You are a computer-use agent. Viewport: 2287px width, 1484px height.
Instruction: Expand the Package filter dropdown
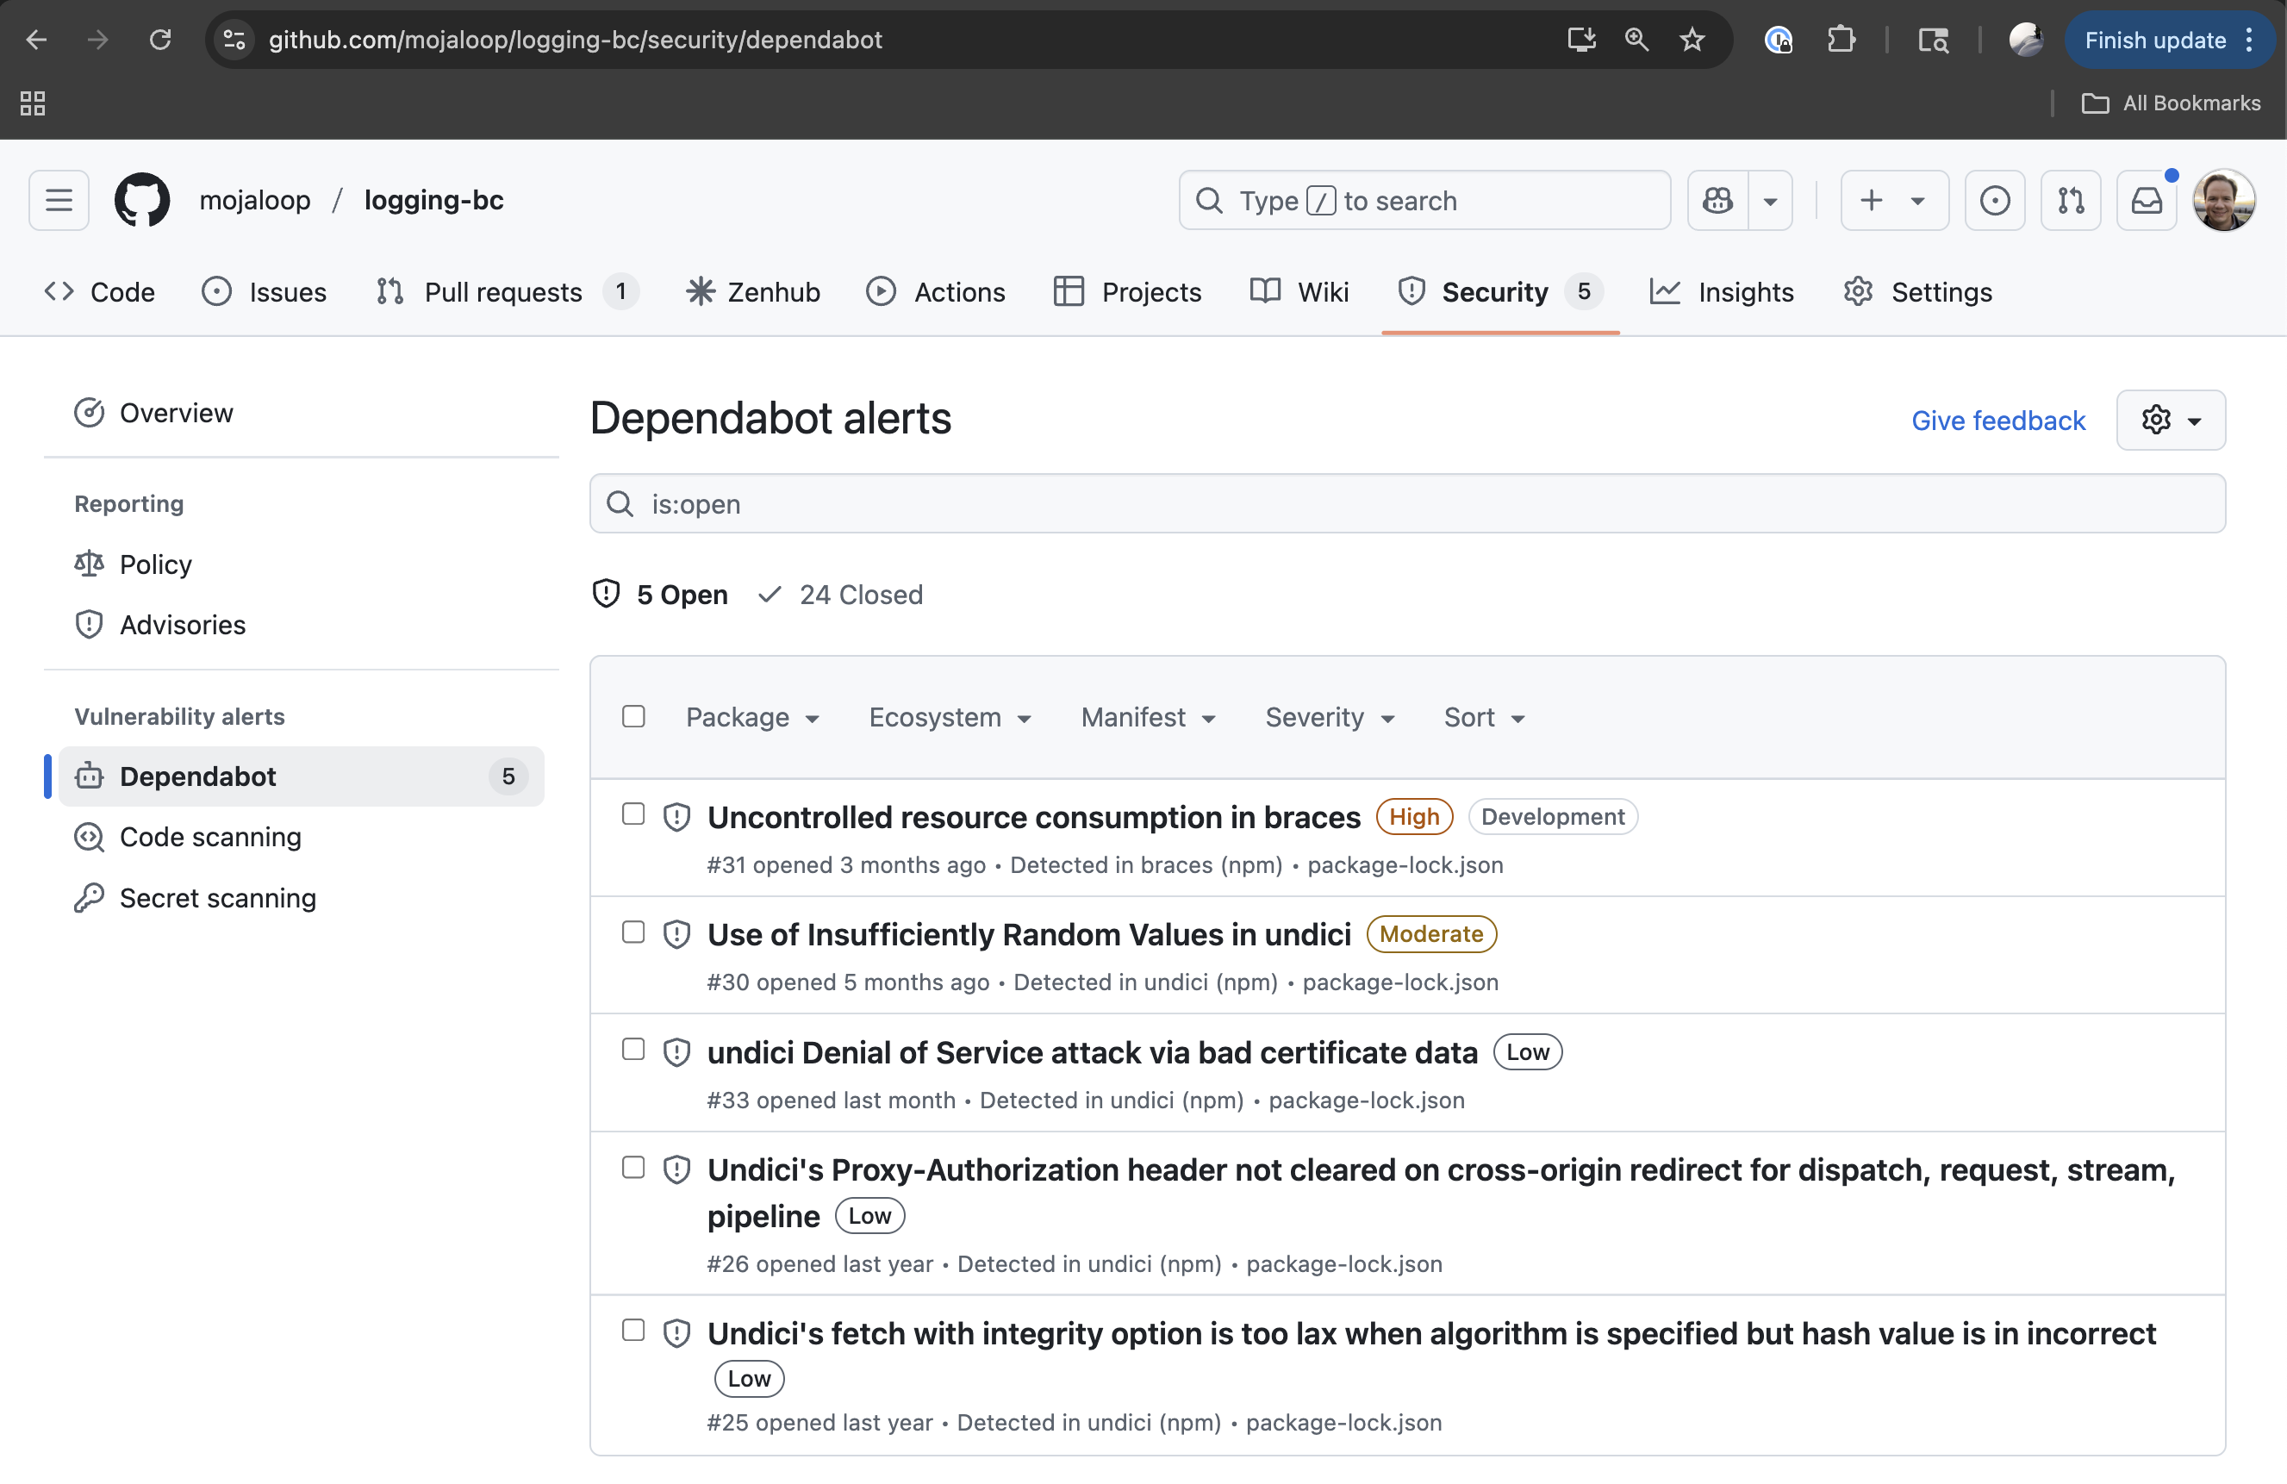(x=752, y=717)
